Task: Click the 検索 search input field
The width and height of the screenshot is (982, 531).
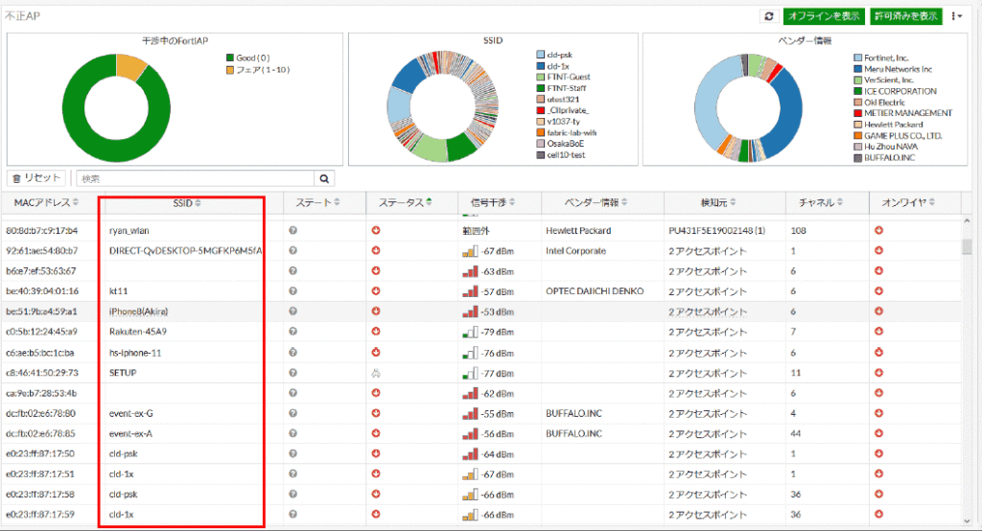Action: click(x=195, y=178)
